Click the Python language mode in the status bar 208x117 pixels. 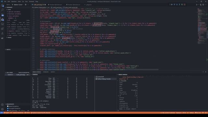tap(192, 113)
